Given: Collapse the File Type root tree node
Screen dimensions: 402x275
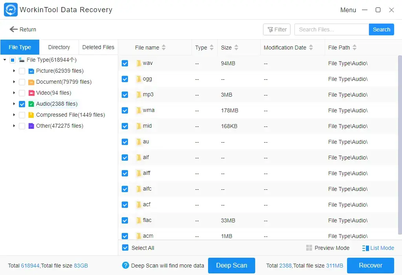Looking at the screenshot, I should point(5,60).
